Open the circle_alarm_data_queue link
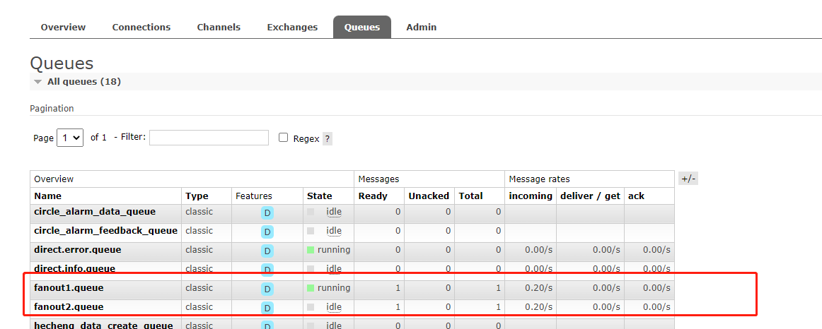This screenshot has height=329, width=822. (x=95, y=212)
